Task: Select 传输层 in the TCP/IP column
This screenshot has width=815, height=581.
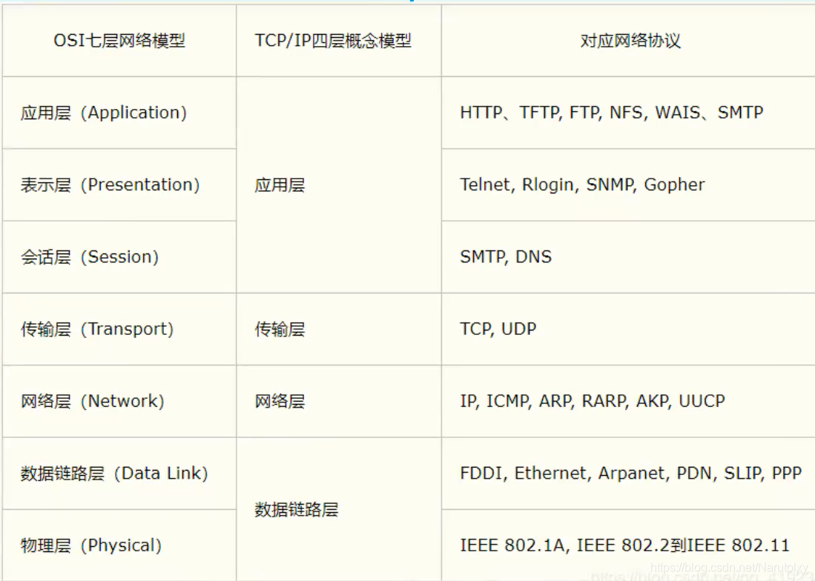Action: (x=339, y=329)
